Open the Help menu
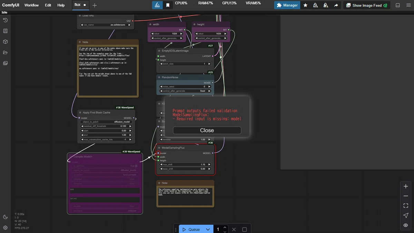The image size is (414, 233). pos(61,5)
